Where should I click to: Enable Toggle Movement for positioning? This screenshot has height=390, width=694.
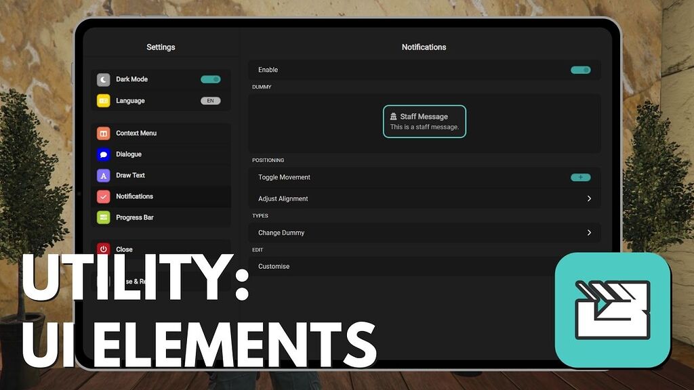click(x=580, y=177)
